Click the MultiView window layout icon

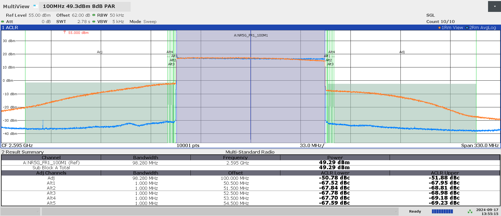35,6
